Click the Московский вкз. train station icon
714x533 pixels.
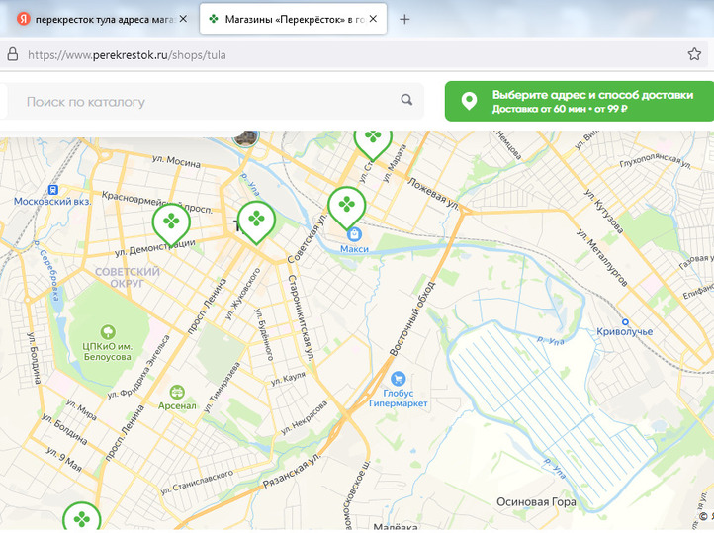coord(53,190)
